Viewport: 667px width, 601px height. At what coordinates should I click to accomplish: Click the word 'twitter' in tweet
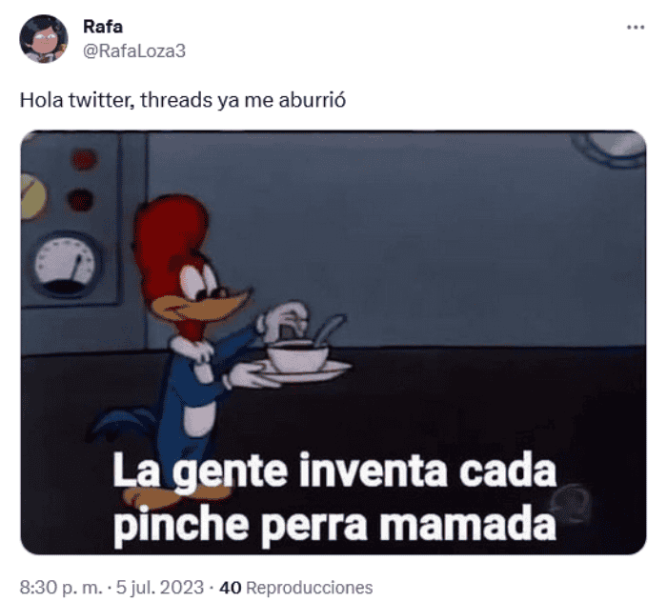pos(99,100)
